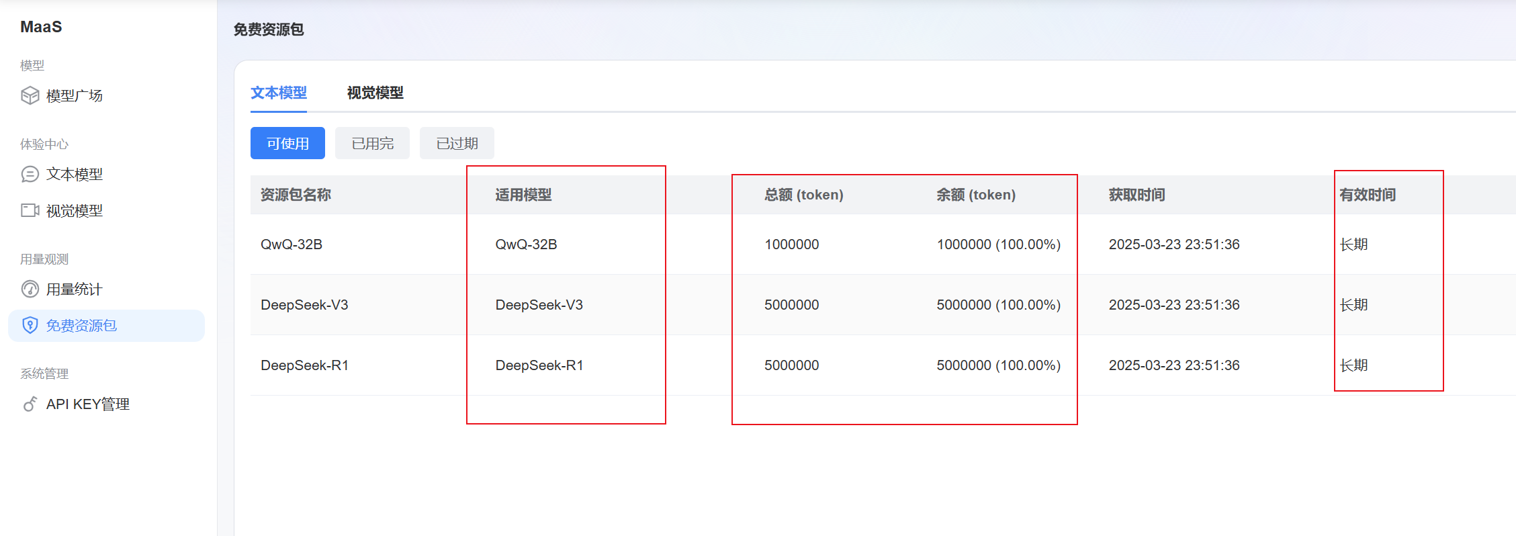Click the 体验中心 section label
1516x536 pixels.
[x=44, y=144]
